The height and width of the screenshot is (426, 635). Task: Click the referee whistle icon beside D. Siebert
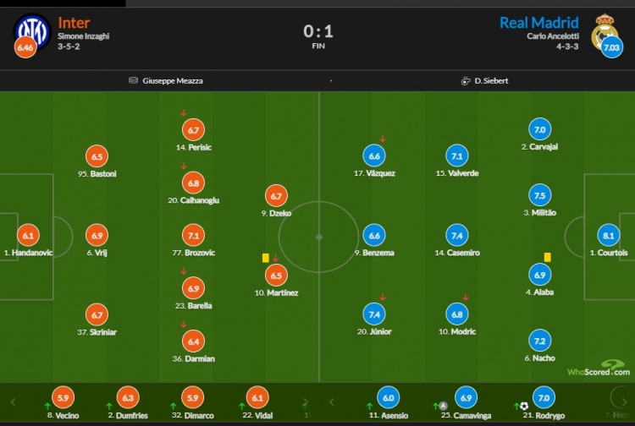[466, 81]
